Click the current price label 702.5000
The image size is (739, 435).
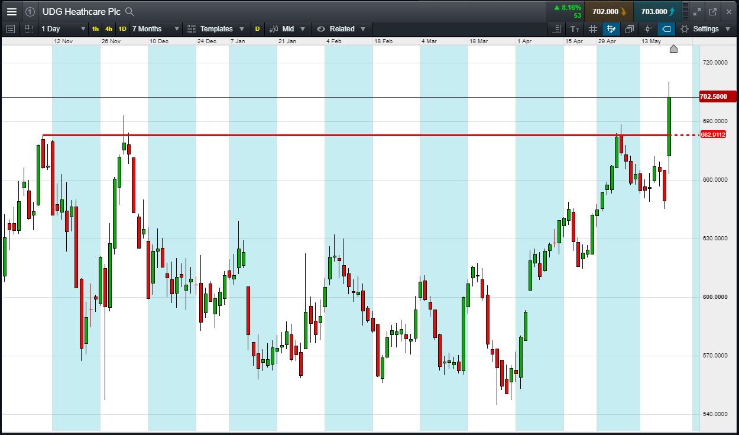(x=717, y=96)
